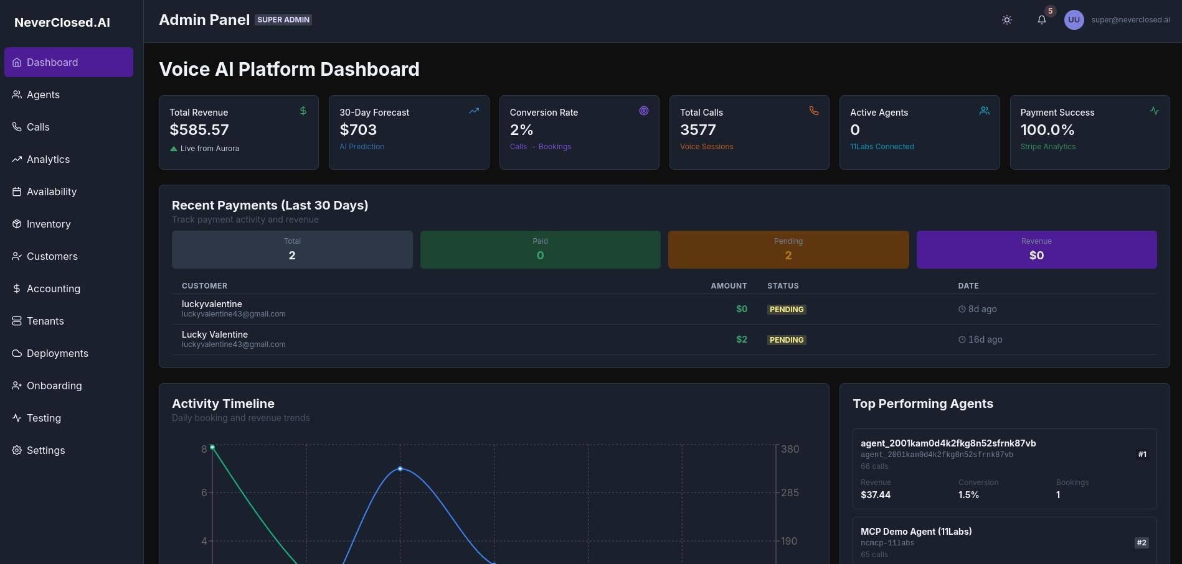Switch to the Dashboard section
1182x564 pixels.
point(52,62)
